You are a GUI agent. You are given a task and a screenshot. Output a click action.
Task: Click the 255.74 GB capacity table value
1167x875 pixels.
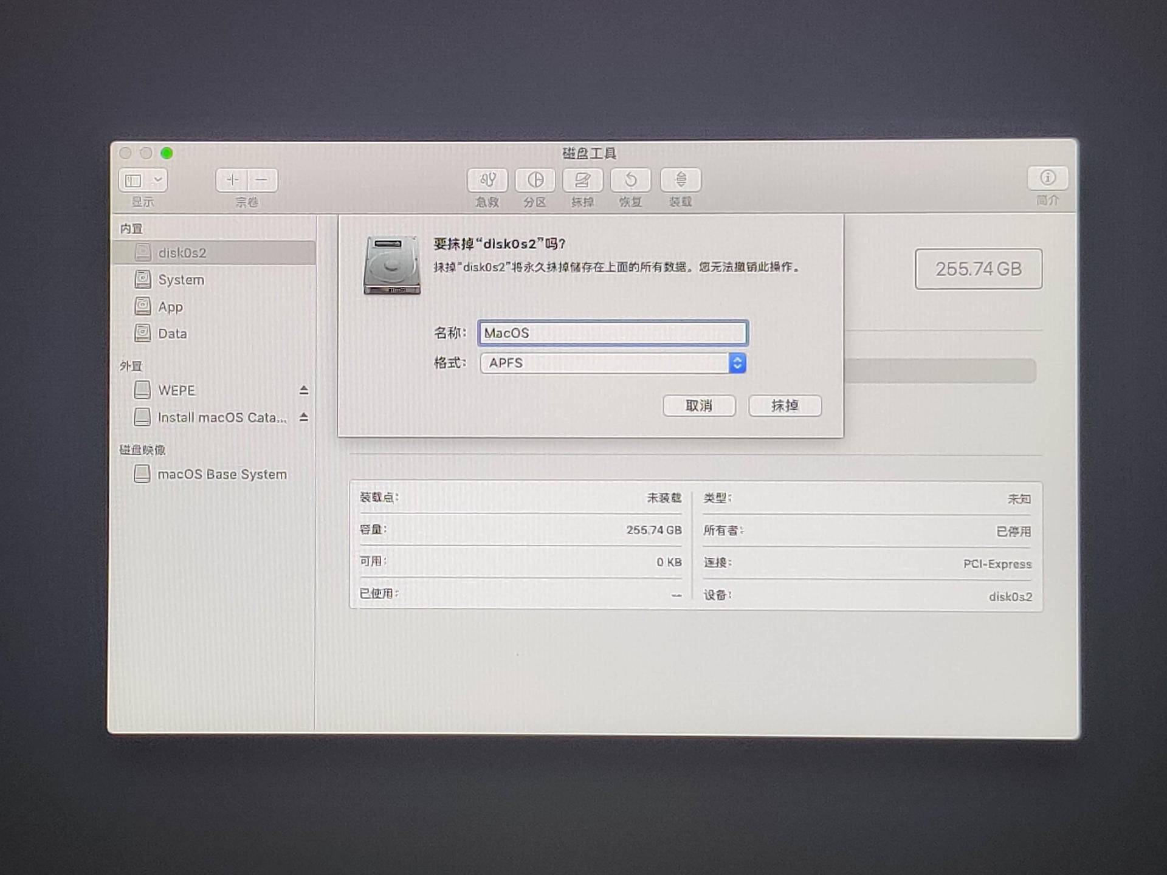coord(654,530)
